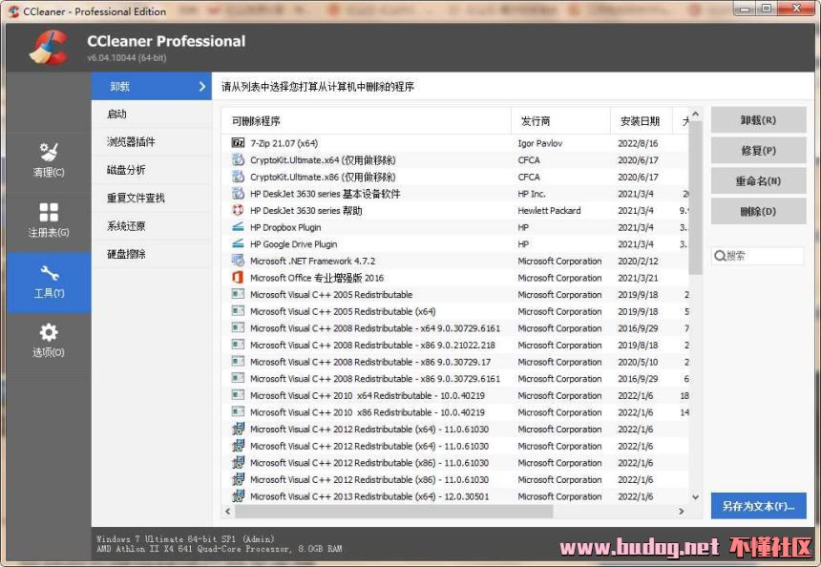Image resolution: width=821 pixels, height=567 pixels.
Task: Open the 浏览器插件 browser plugins tab
Action: coord(152,142)
